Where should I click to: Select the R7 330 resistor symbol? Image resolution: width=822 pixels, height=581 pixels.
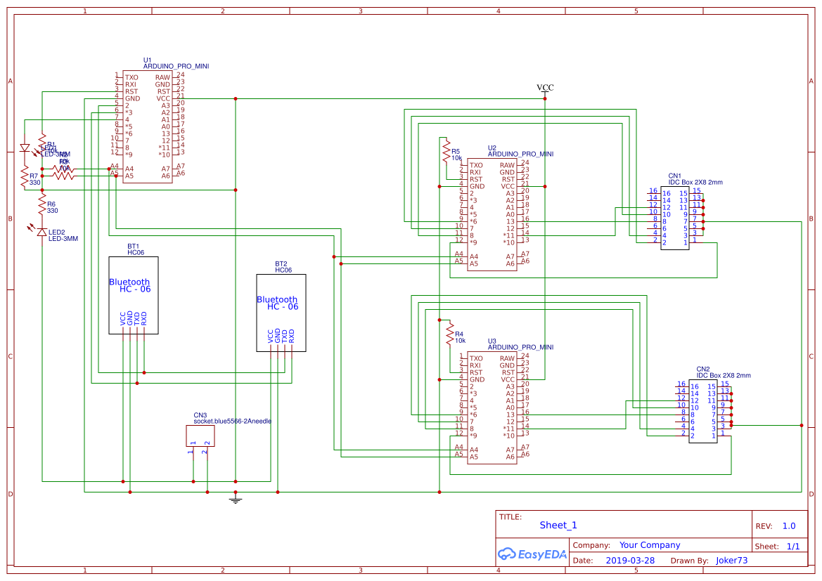pyautogui.click(x=24, y=176)
